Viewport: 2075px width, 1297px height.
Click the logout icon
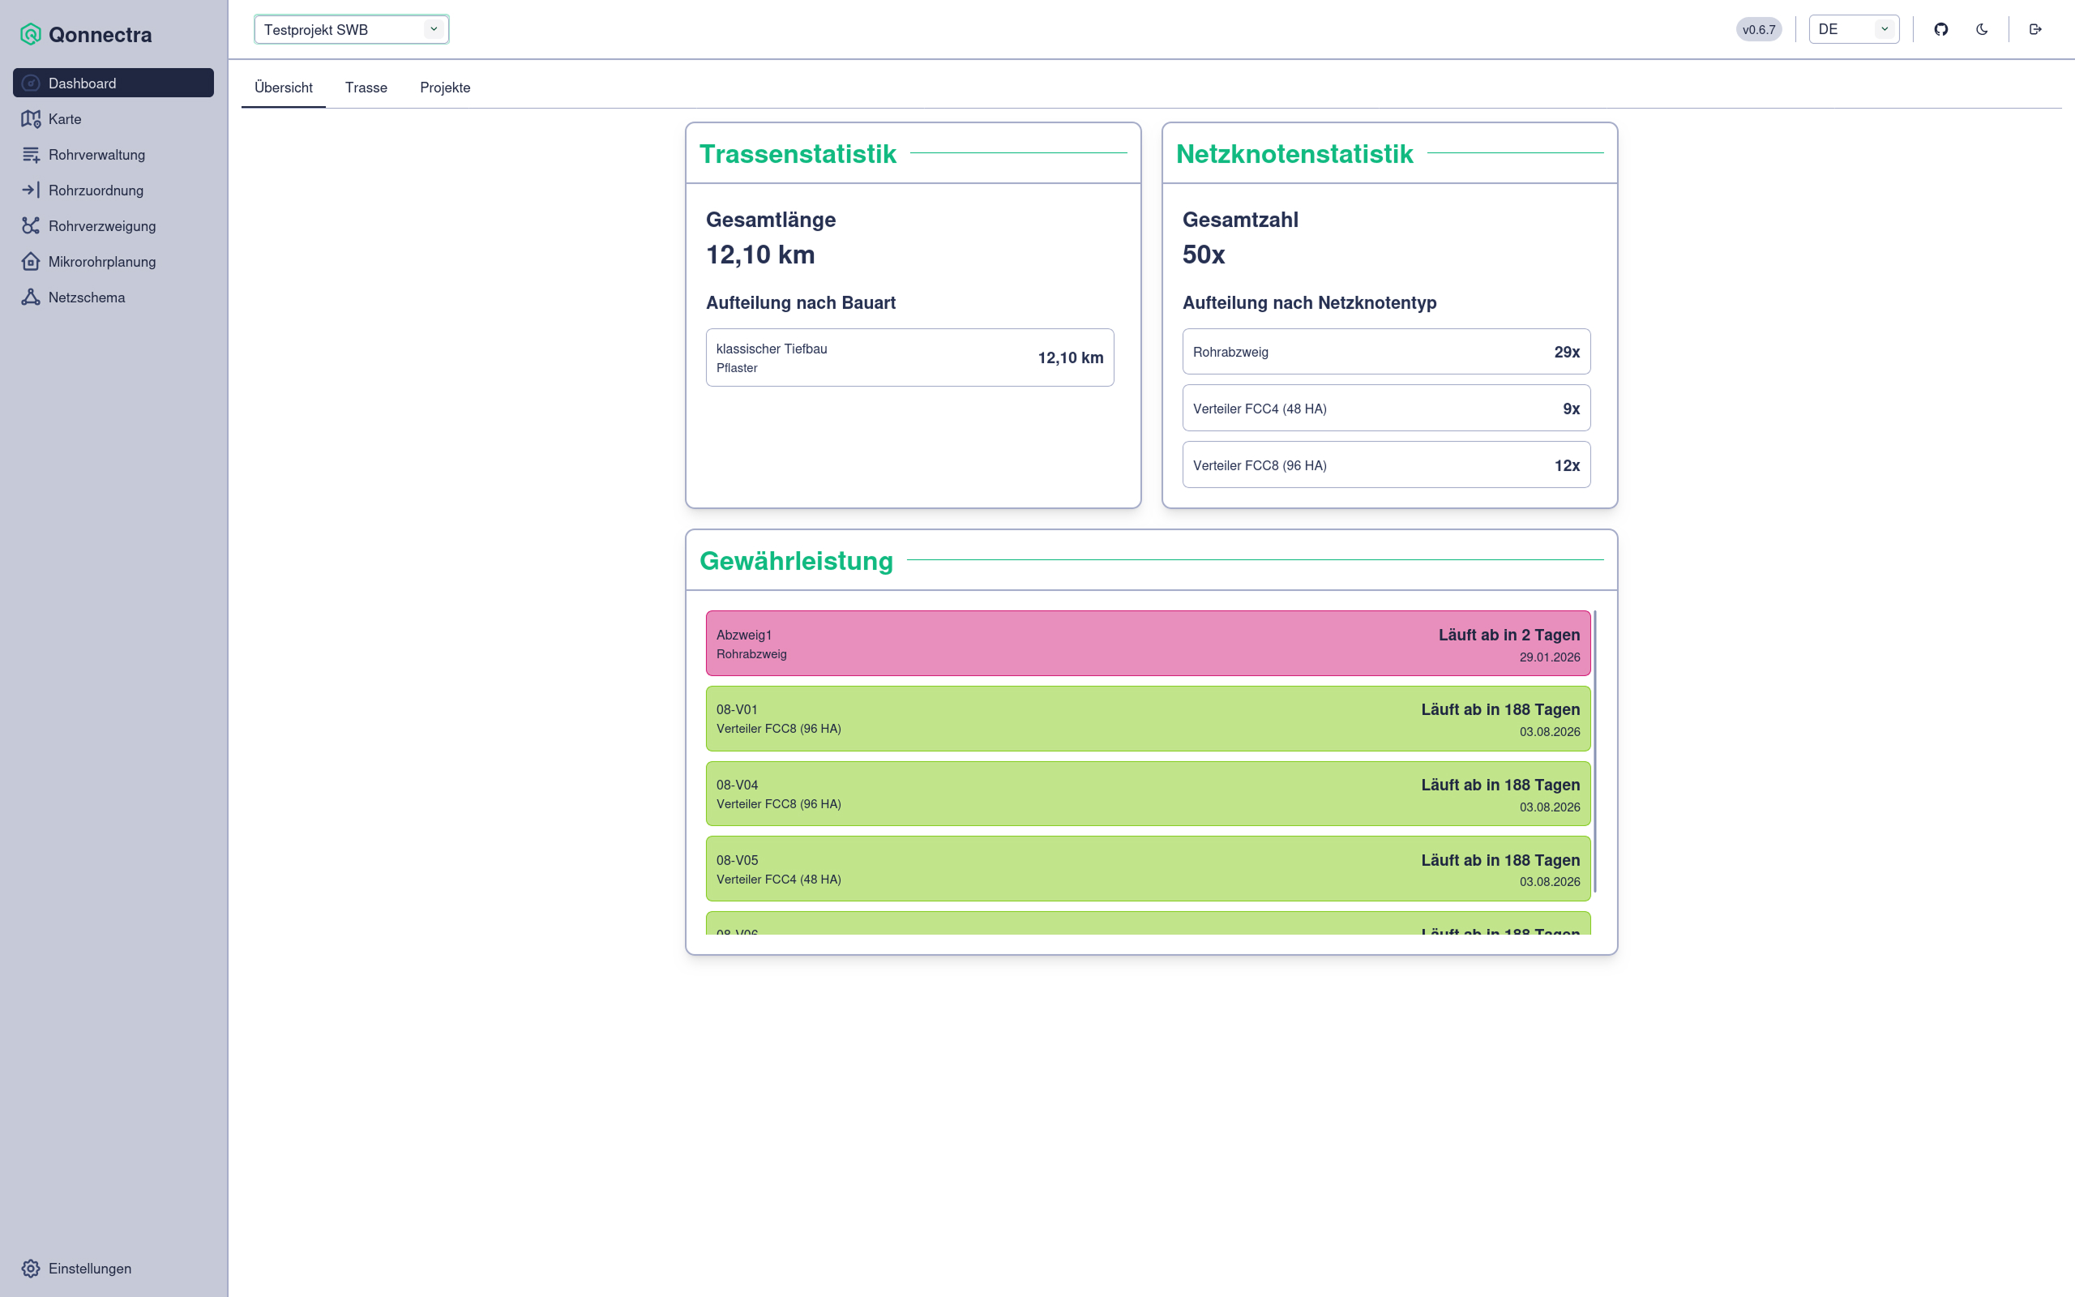2035,28
